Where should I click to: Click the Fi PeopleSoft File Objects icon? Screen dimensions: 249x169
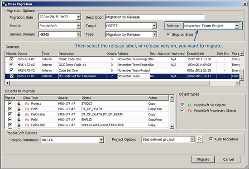pos(190,105)
